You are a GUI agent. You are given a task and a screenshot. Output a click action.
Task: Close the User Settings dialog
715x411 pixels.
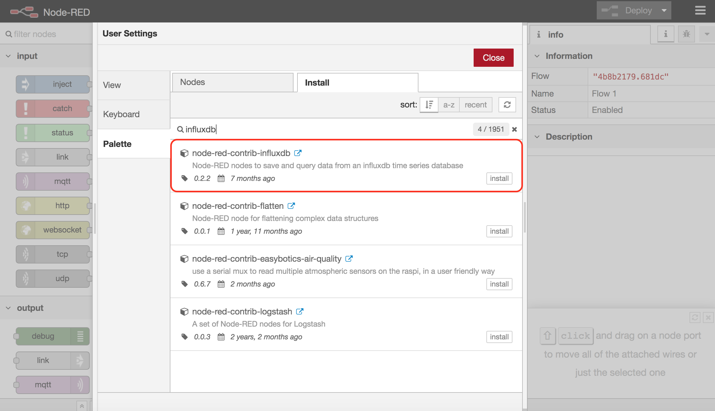click(x=493, y=58)
